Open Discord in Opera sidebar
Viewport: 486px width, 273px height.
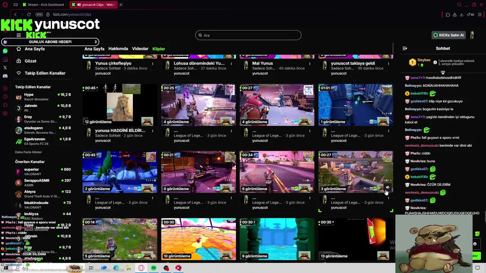tap(5, 76)
